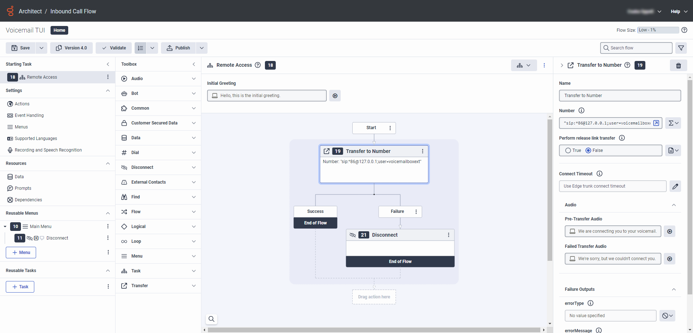Click the filter icon beside Search flow
This screenshot has height=333, width=693.
tap(681, 48)
